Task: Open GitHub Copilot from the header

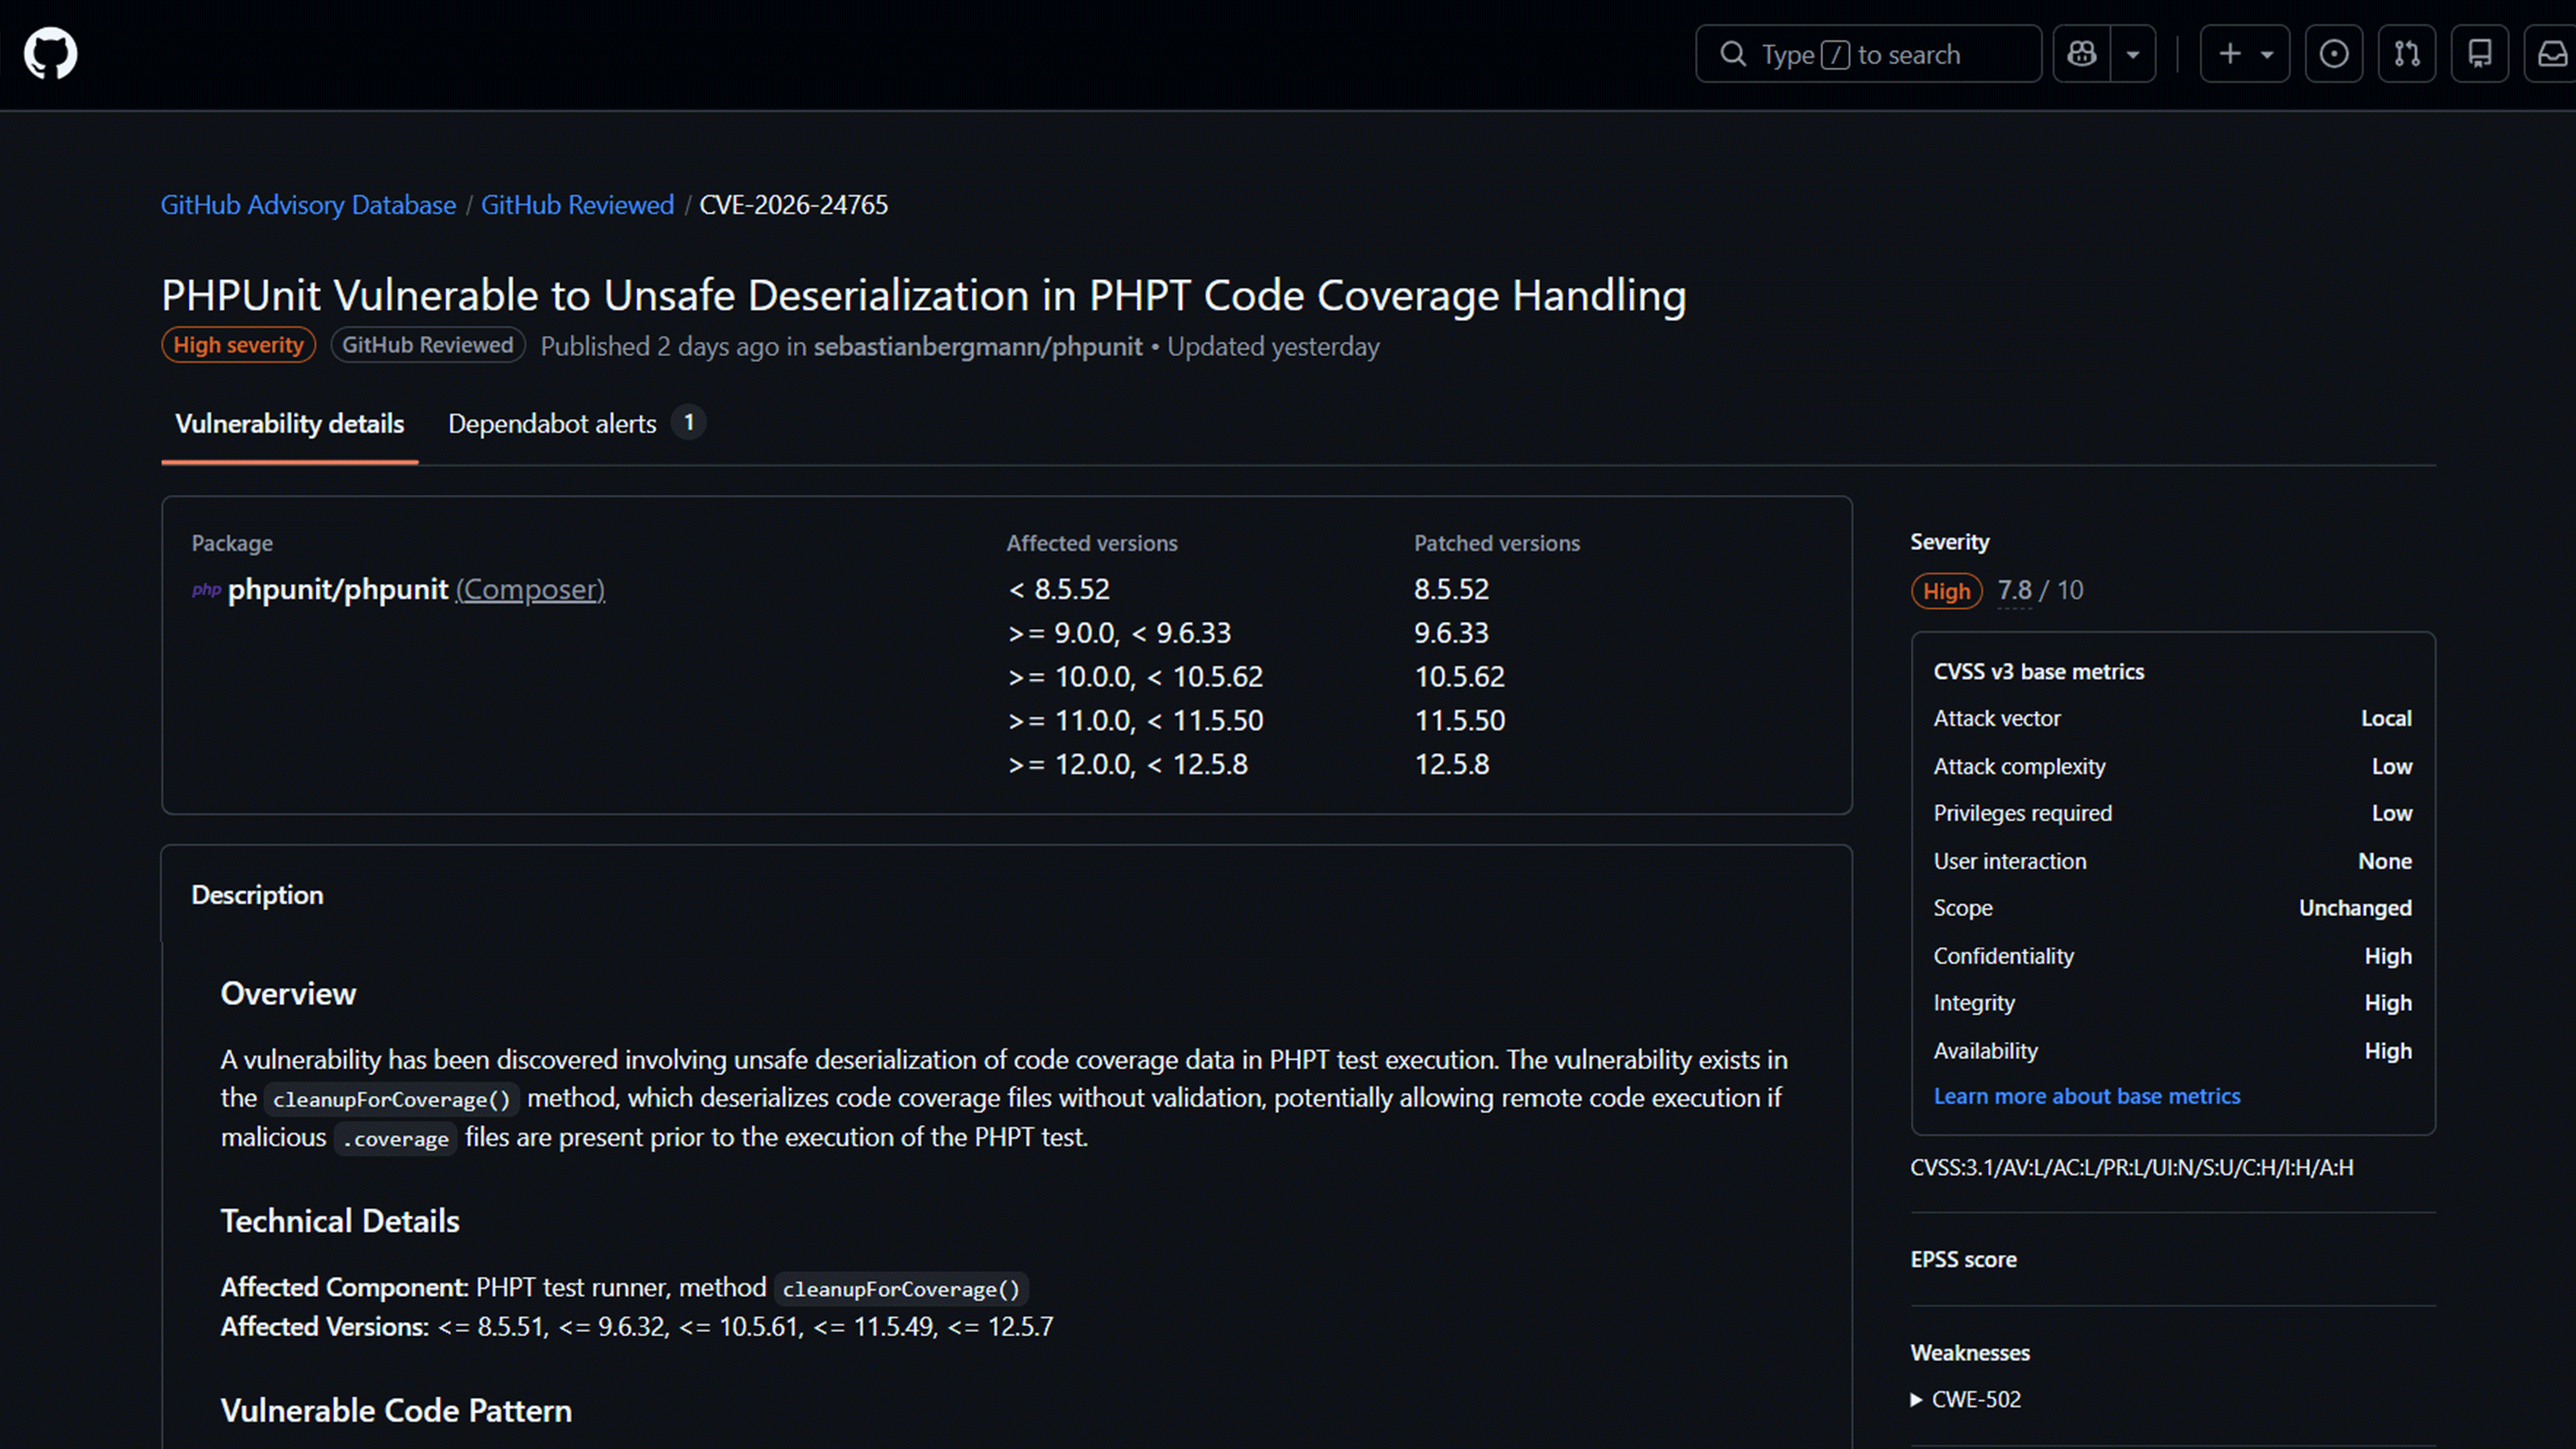Action: 2082,53
